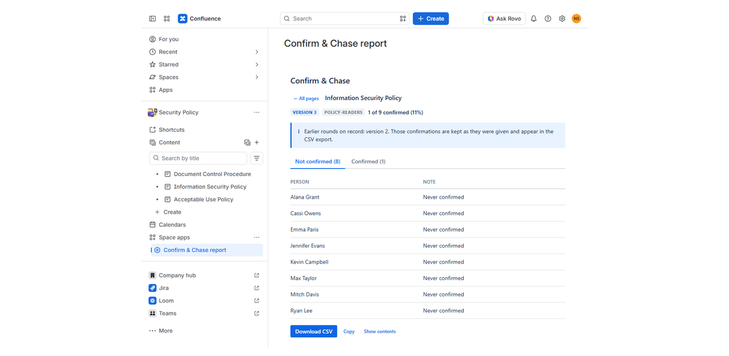Open search filter icon in search bar
The height and width of the screenshot is (356, 729).
403,19
